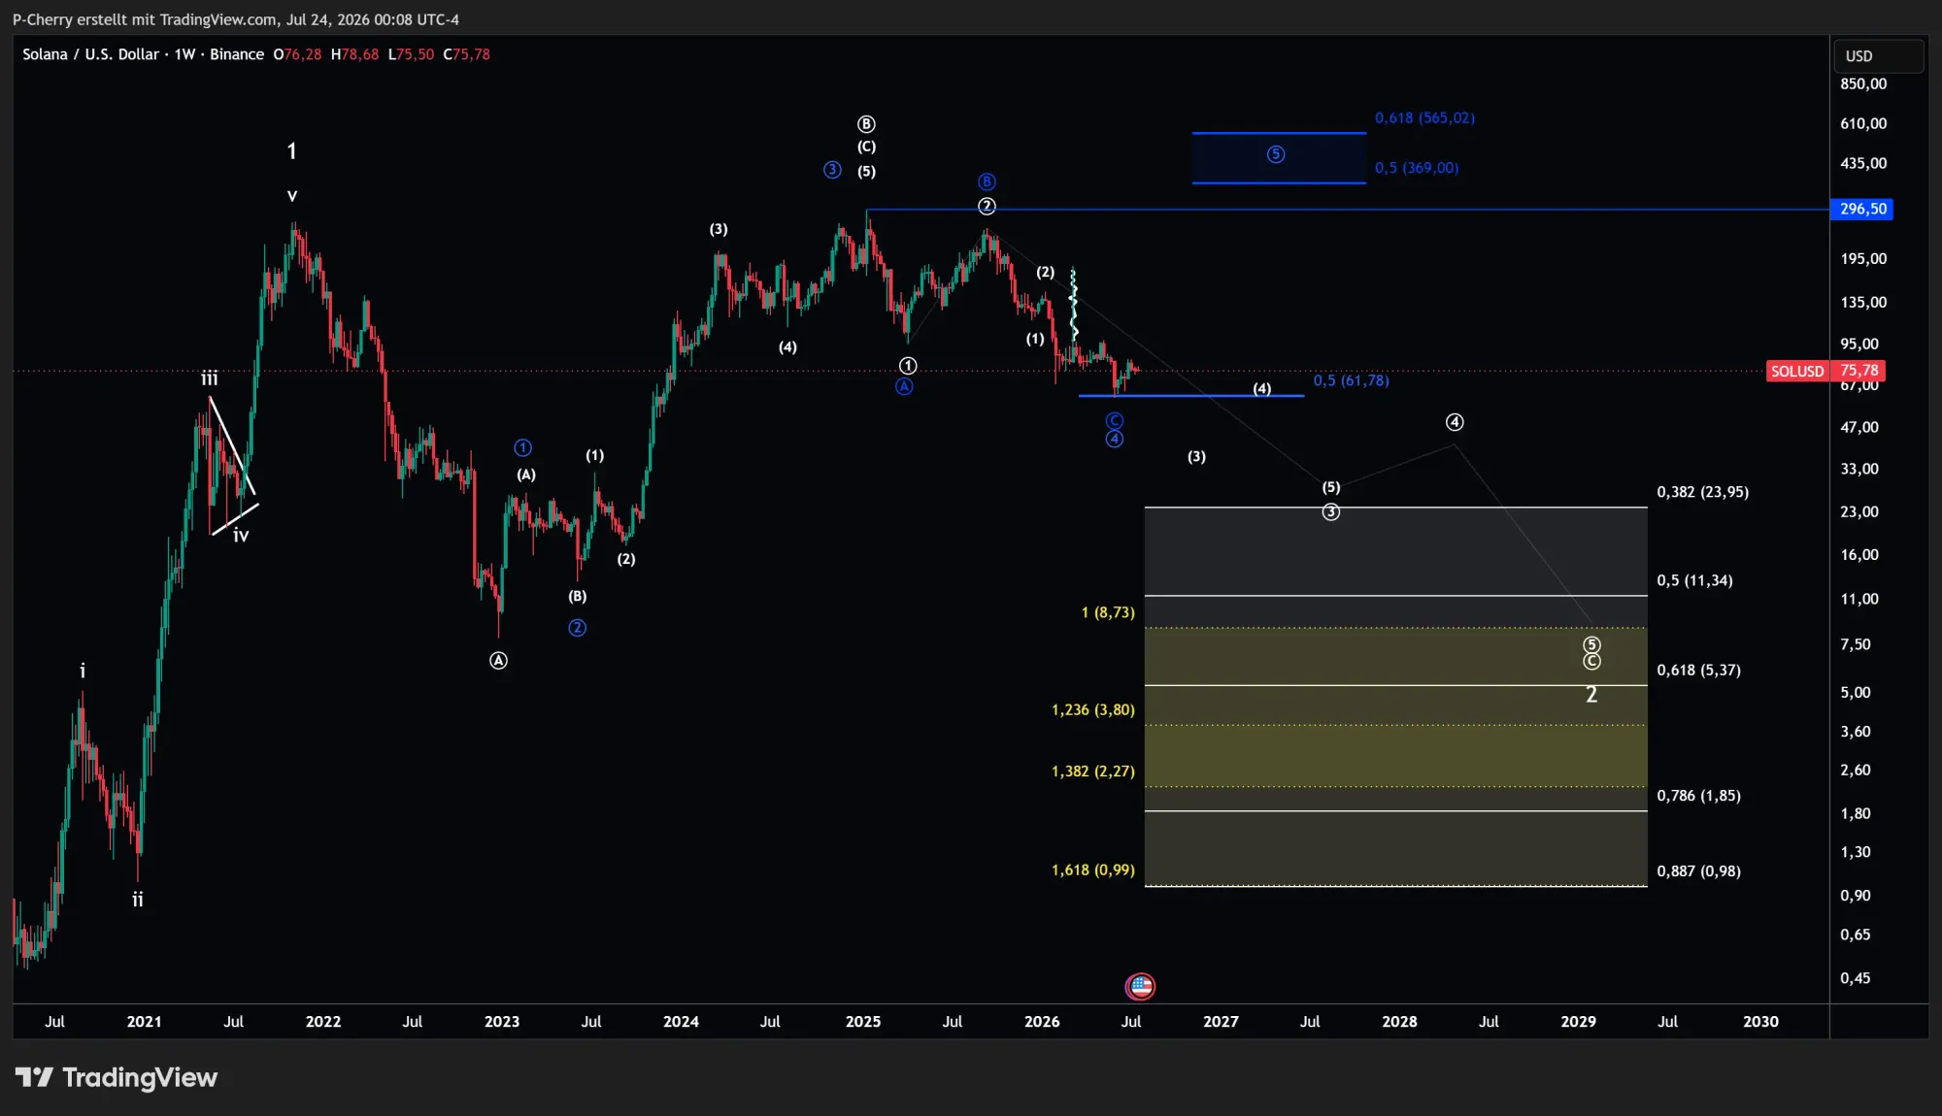Click the red 75,78 current price label
1942x1116 pixels.
click(x=1858, y=371)
